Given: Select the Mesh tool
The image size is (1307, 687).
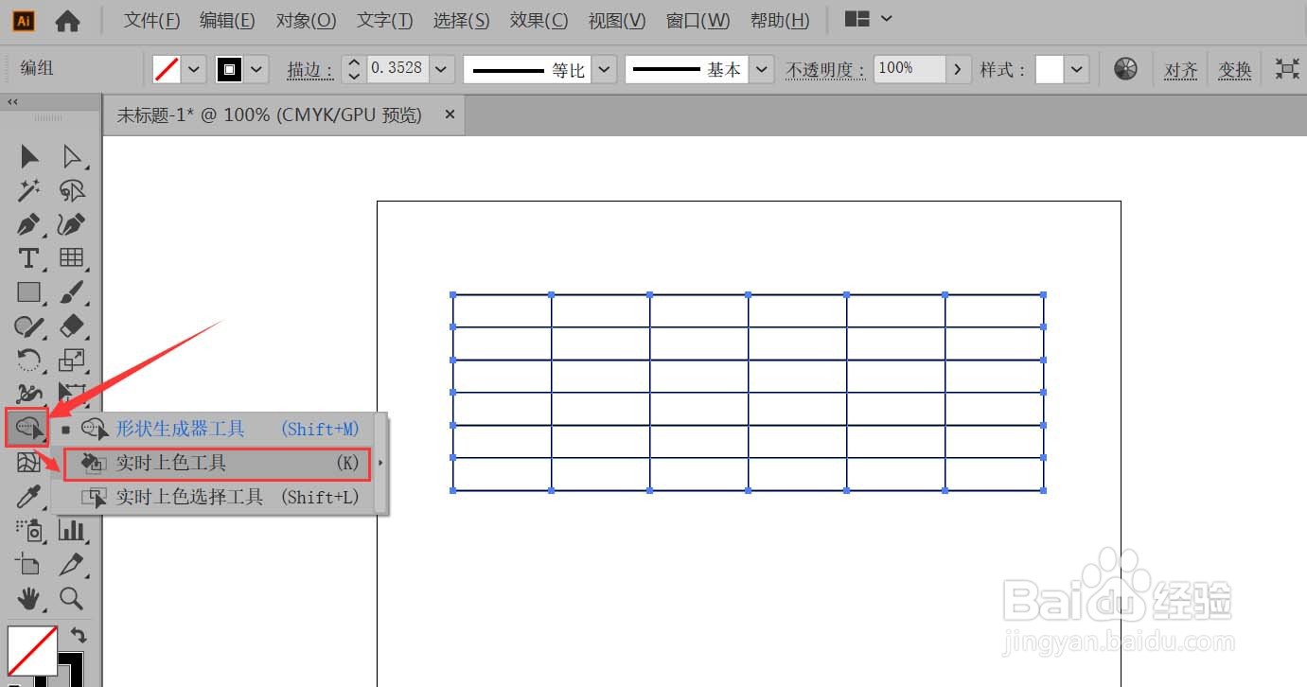Looking at the screenshot, I should pyautogui.click(x=29, y=463).
